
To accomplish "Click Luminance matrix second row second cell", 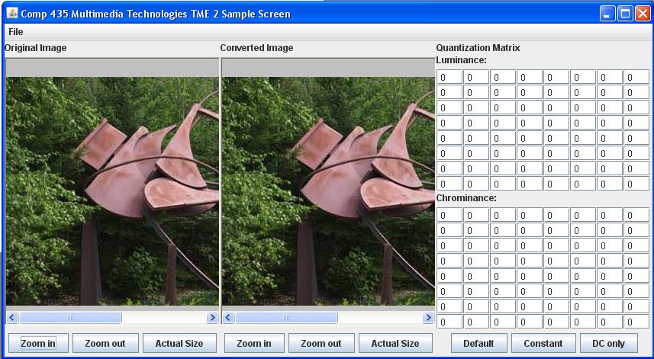I will coord(476,92).
